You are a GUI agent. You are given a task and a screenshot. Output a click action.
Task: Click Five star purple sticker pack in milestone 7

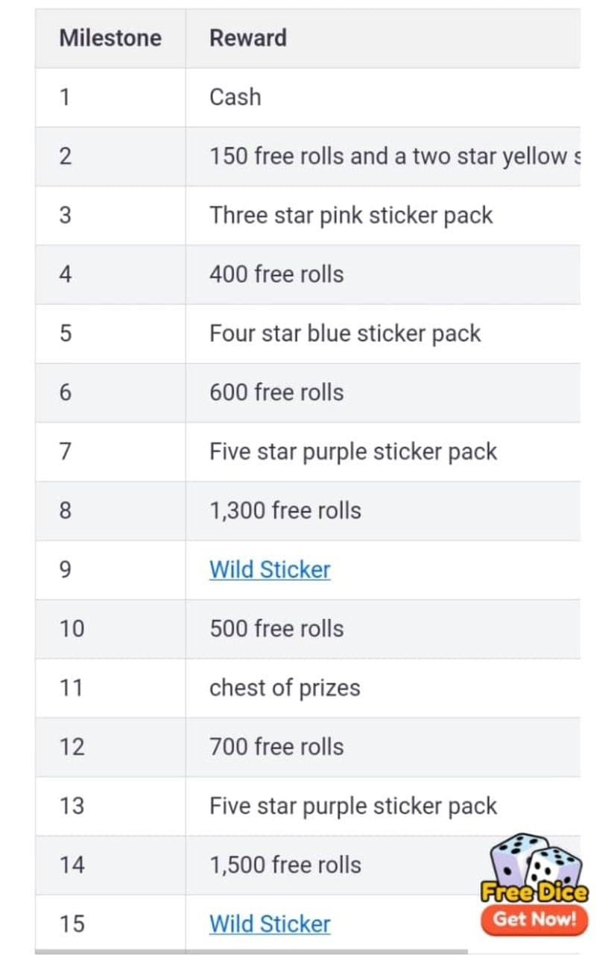(x=353, y=452)
